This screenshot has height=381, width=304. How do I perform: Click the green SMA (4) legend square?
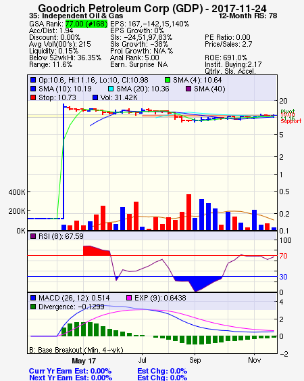pos(168,80)
